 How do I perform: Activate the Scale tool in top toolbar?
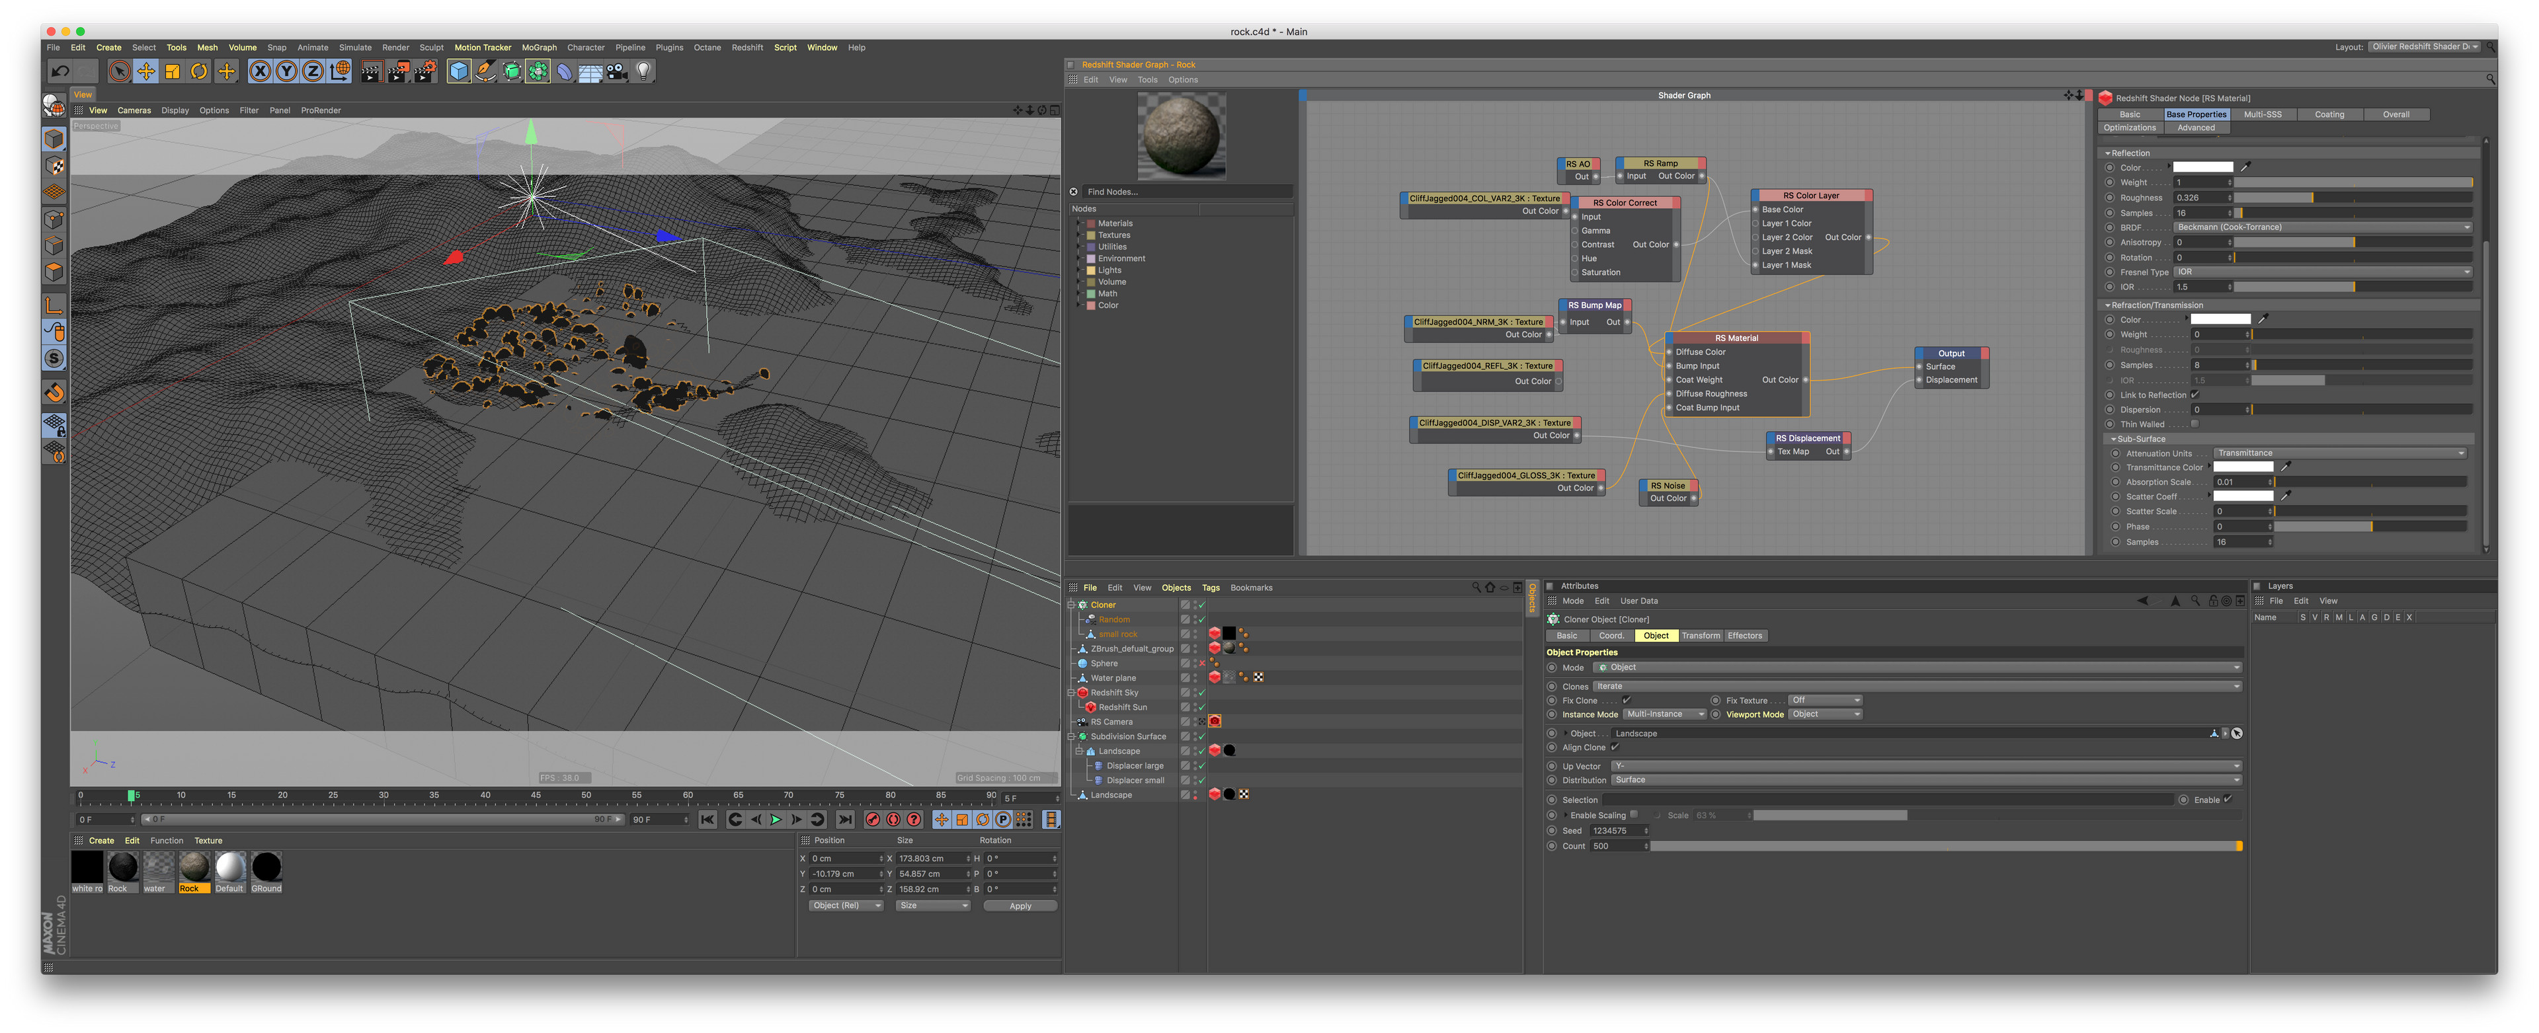pyautogui.click(x=173, y=71)
